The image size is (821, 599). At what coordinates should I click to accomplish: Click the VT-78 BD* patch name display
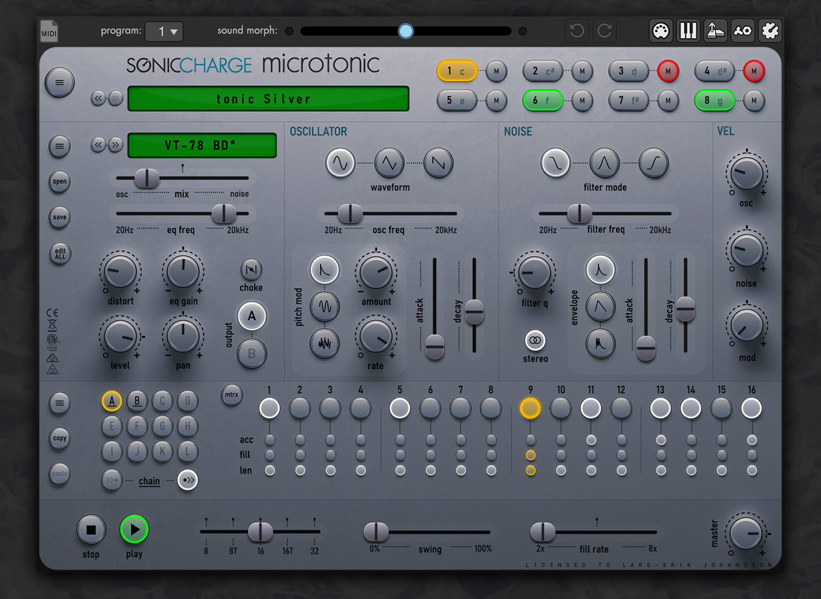pyautogui.click(x=202, y=145)
